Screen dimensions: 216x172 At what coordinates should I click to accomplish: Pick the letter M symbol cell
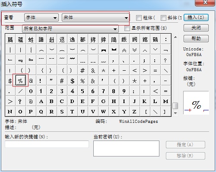(165, 101)
